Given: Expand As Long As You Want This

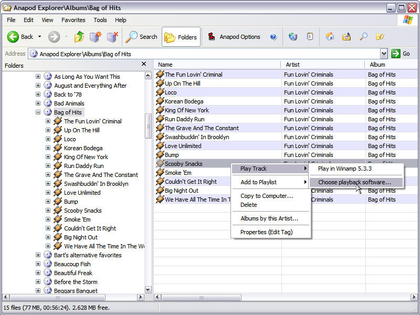Looking at the screenshot, I should [38, 77].
